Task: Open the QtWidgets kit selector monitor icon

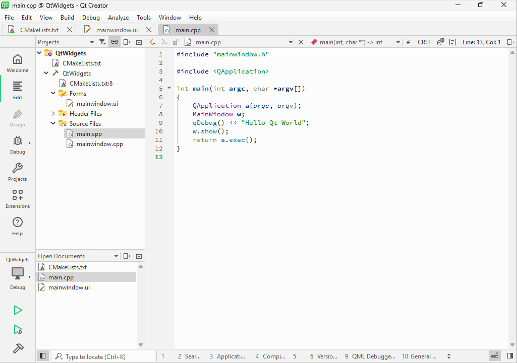Action: click(18, 273)
